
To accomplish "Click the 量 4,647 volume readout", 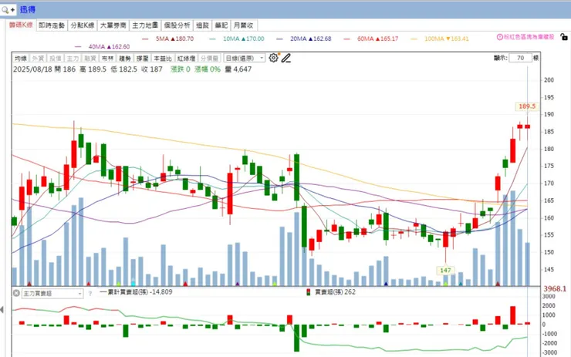I will click(238, 69).
